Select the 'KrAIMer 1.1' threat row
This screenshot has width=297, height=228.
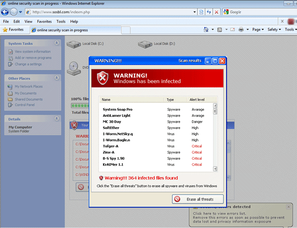[156, 164]
